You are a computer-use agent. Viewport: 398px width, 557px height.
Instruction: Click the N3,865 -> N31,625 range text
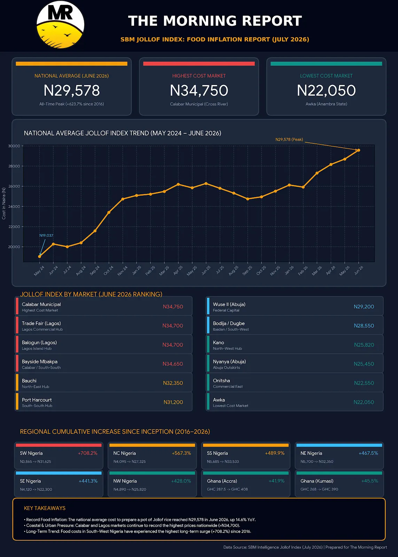click(x=36, y=462)
